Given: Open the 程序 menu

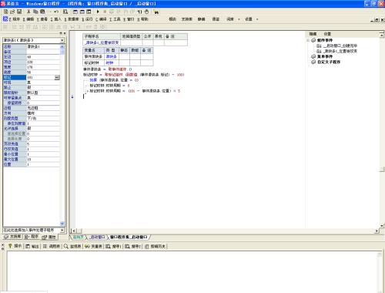Looking at the screenshot, I should [15, 19].
